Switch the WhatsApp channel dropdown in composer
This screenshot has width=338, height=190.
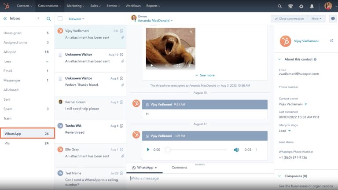(144, 168)
